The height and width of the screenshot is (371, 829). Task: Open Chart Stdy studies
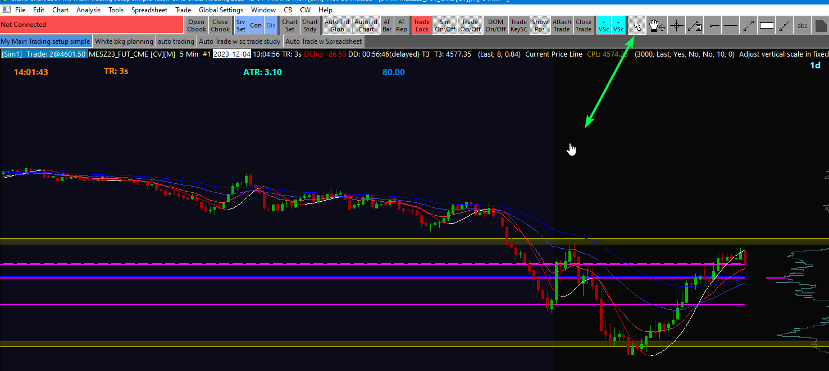click(x=310, y=25)
